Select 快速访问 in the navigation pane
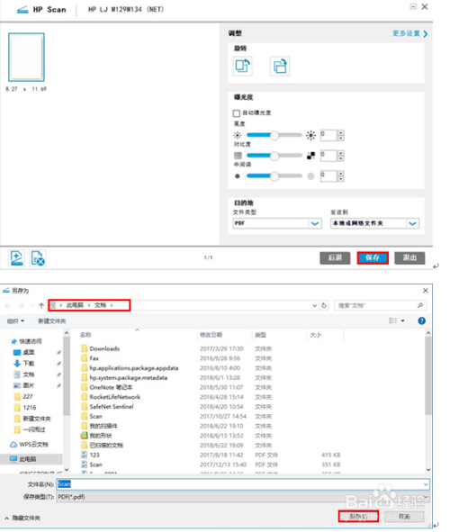The width and height of the screenshot is (450, 532). [x=27, y=341]
